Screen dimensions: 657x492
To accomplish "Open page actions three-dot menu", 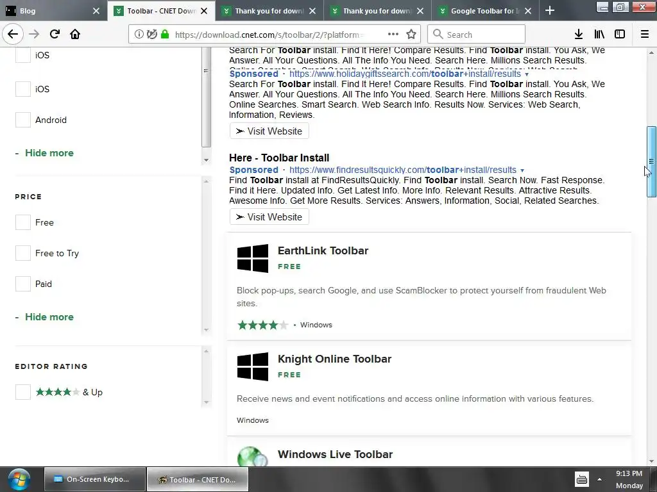I will click(393, 35).
